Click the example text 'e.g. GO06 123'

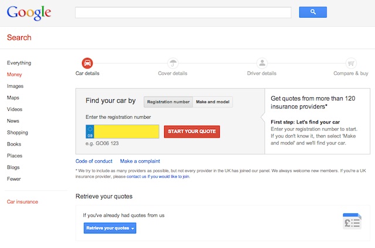coord(102,143)
